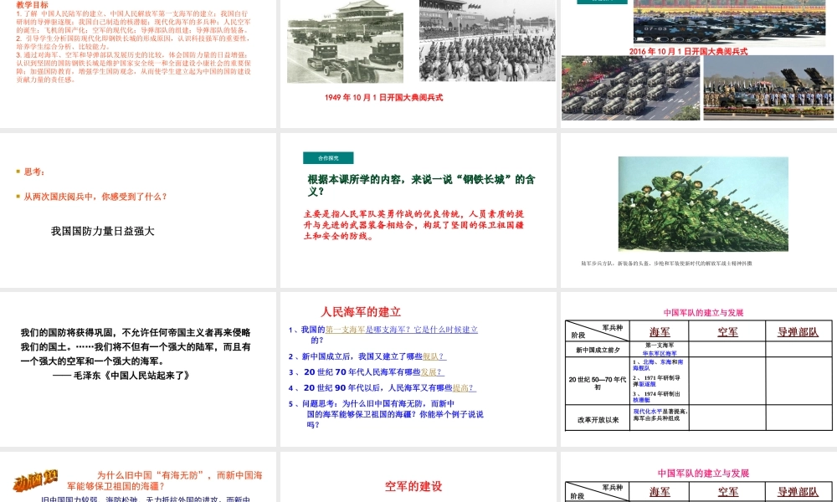
Task: Select the 动脑筋 graphic on the bottom-left slide
Action: pos(34,480)
